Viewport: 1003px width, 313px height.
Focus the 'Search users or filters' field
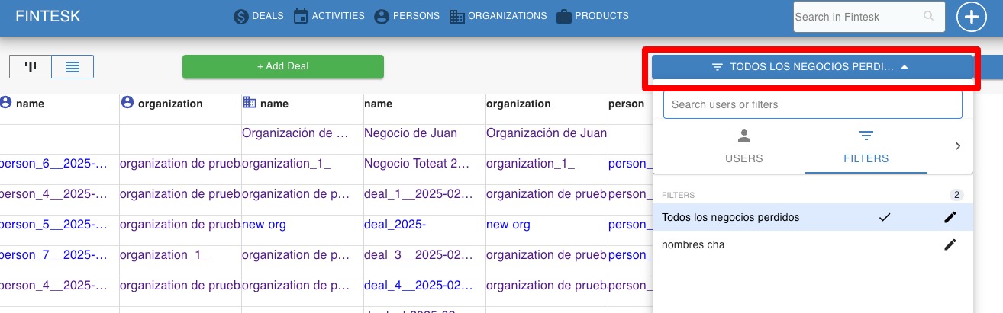813,104
